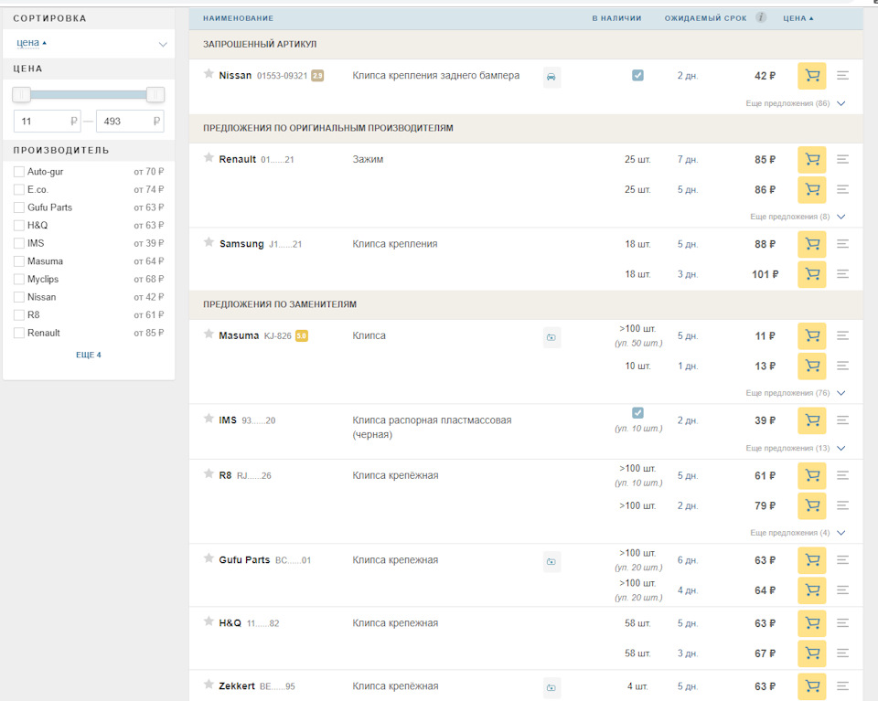The height and width of the screenshot is (701, 878).
Task: Add Nissan 01553-09321 at 42 ₽ to cart
Action: pos(811,76)
